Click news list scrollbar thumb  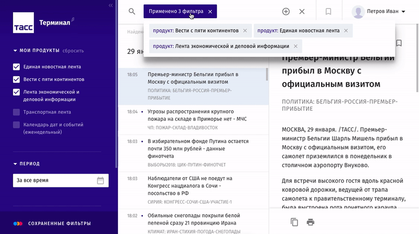click(267, 74)
